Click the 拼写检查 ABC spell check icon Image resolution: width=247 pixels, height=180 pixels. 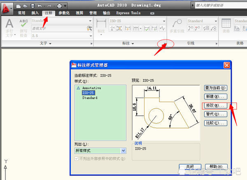click(x=23, y=28)
